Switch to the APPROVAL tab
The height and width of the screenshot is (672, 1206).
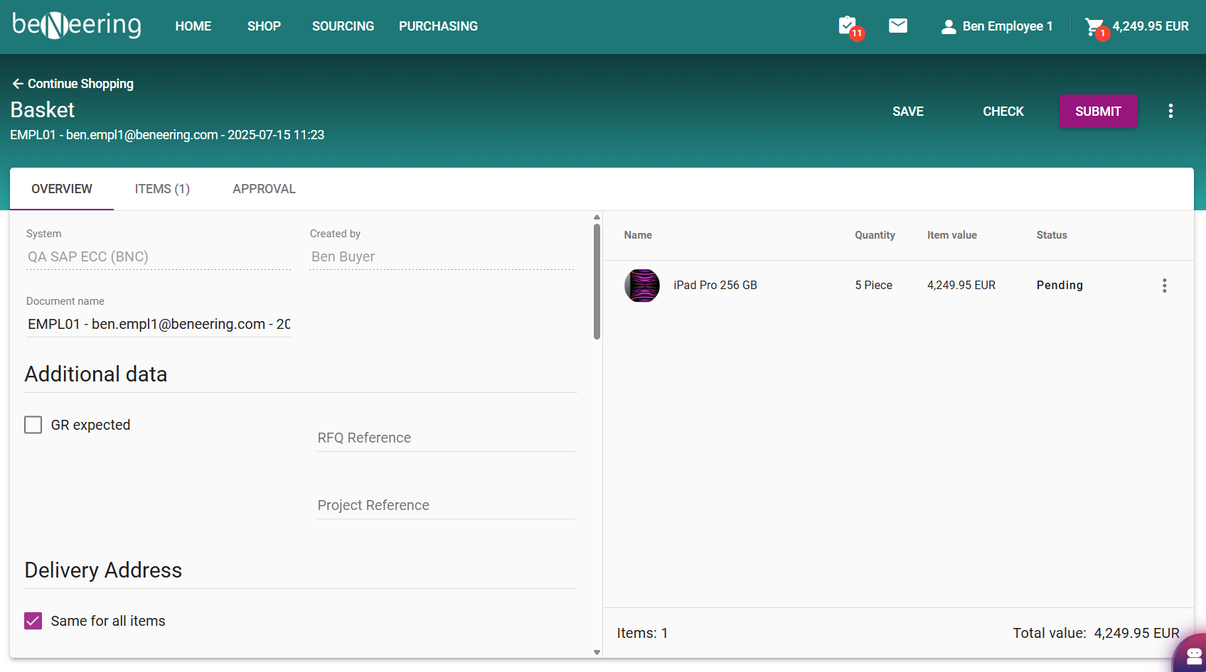click(264, 189)
